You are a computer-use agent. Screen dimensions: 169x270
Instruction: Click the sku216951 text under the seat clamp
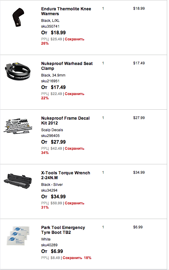[50, 81]
